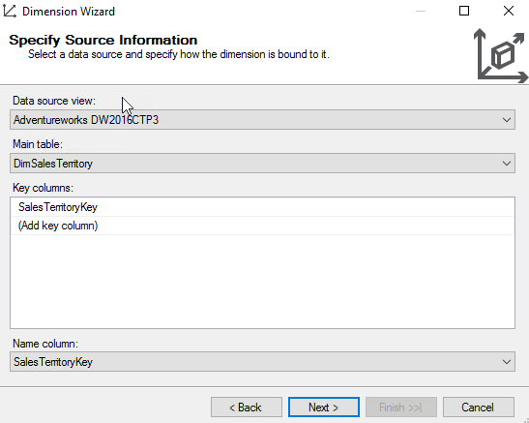
Task: Select the Adventureworks DW2016CTP3 combo box text
Action: pos(86,120)
